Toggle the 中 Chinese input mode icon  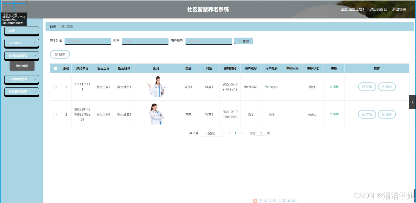tap(260, 201)
